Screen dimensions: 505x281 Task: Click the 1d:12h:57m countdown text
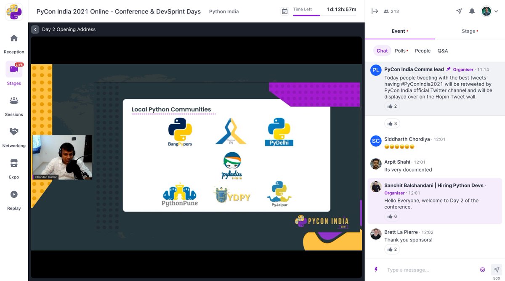(341, 9)
